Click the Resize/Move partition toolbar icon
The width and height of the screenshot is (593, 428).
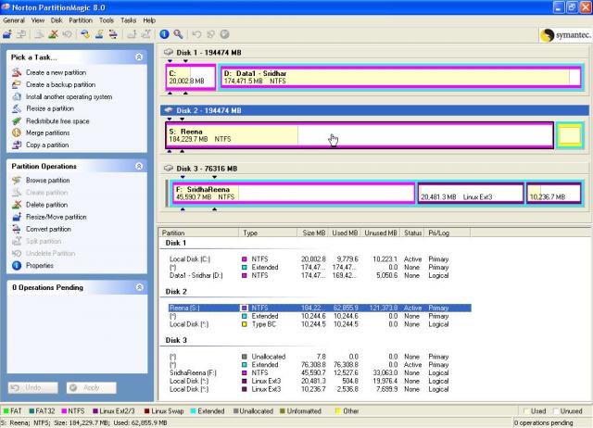click(7, 34)
